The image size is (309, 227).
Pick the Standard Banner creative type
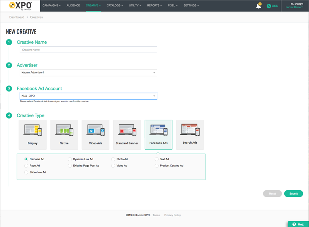pyautogui.click(x=127, y=134)
